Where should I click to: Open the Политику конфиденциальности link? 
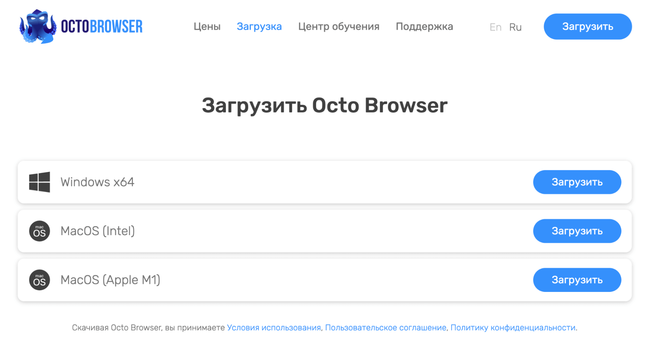(513, 327)
